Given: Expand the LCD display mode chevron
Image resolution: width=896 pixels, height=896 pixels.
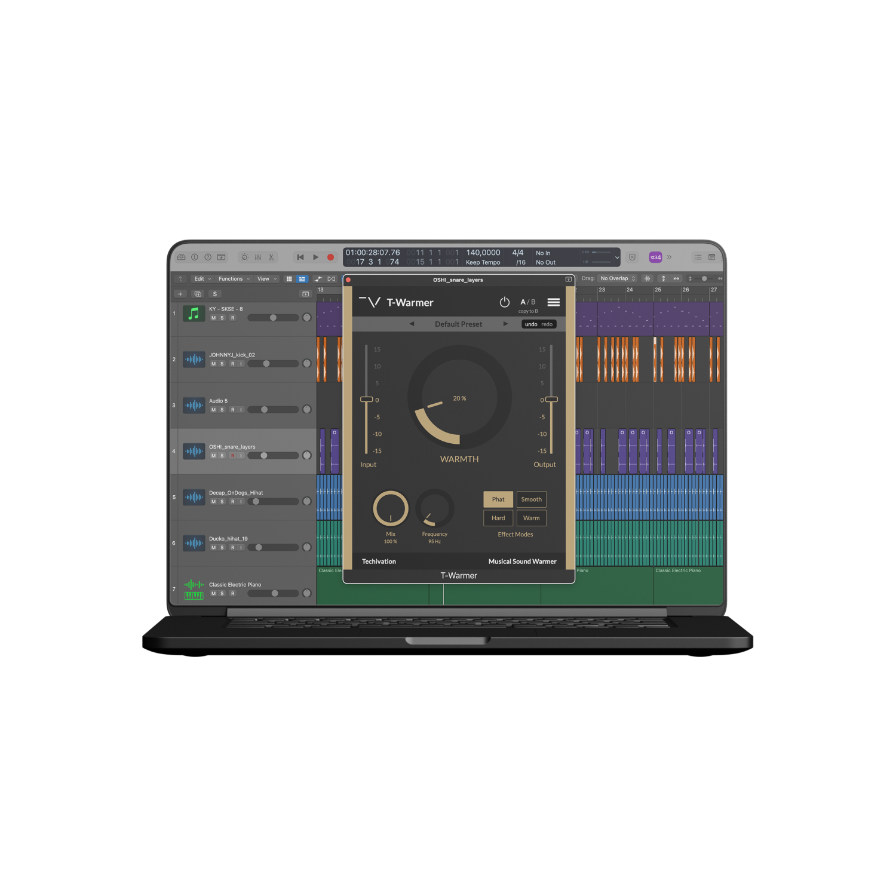Looking at the screenshot, I should pyautogui.click(x=617, y=257).
